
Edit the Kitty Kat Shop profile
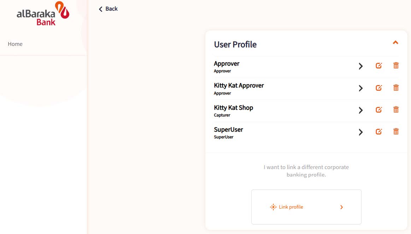pyautogui.click(x=379, y=110)
